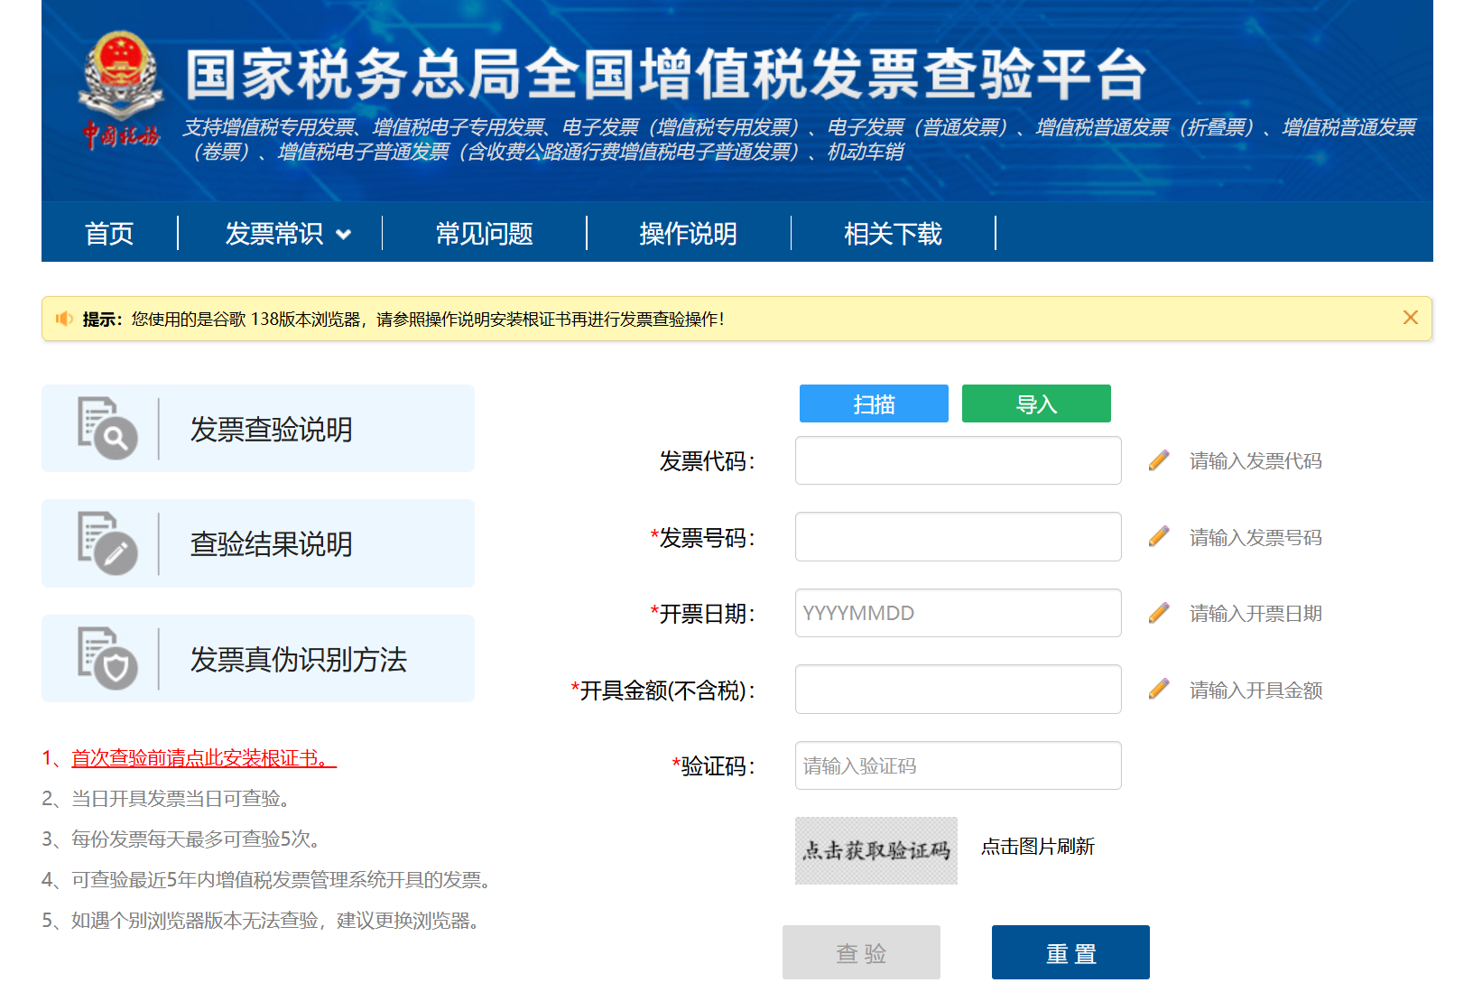Open 操作说明 navigation item

click(688, 234)
